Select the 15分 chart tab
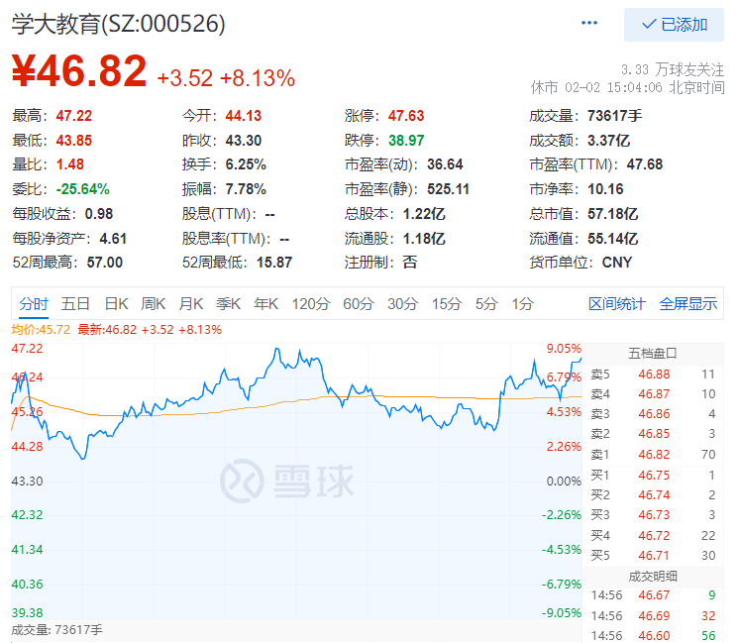739x643 pixels. click(447, 304)
